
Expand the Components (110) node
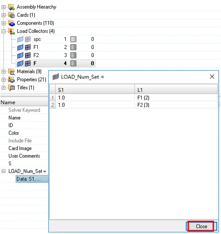pos(4,23)
